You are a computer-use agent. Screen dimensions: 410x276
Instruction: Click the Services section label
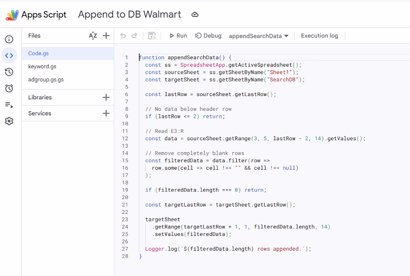[40, 113]
